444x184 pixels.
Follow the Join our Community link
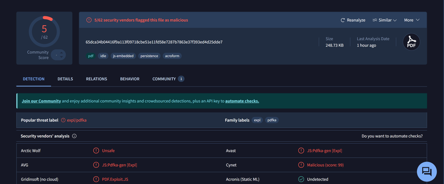(x=41, y=101)
